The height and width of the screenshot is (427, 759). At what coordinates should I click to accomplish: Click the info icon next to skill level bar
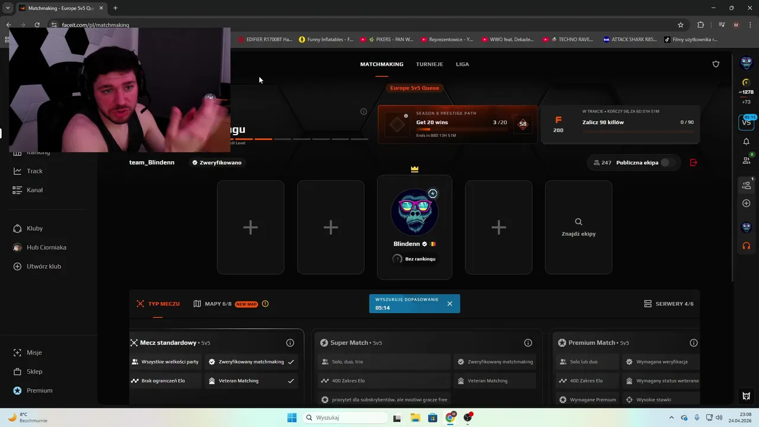point(363,111)
